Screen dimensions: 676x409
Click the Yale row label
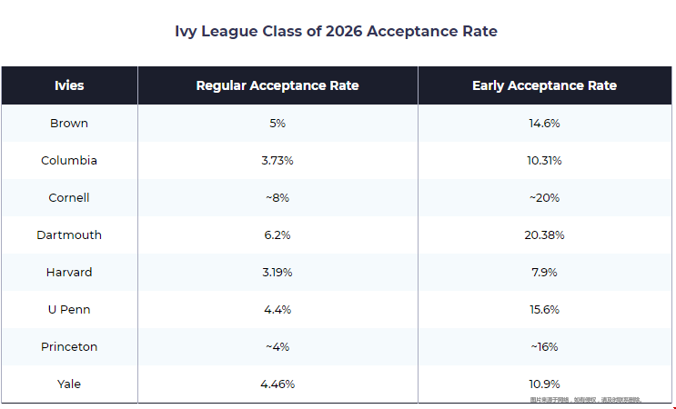(x=69, y=384)
